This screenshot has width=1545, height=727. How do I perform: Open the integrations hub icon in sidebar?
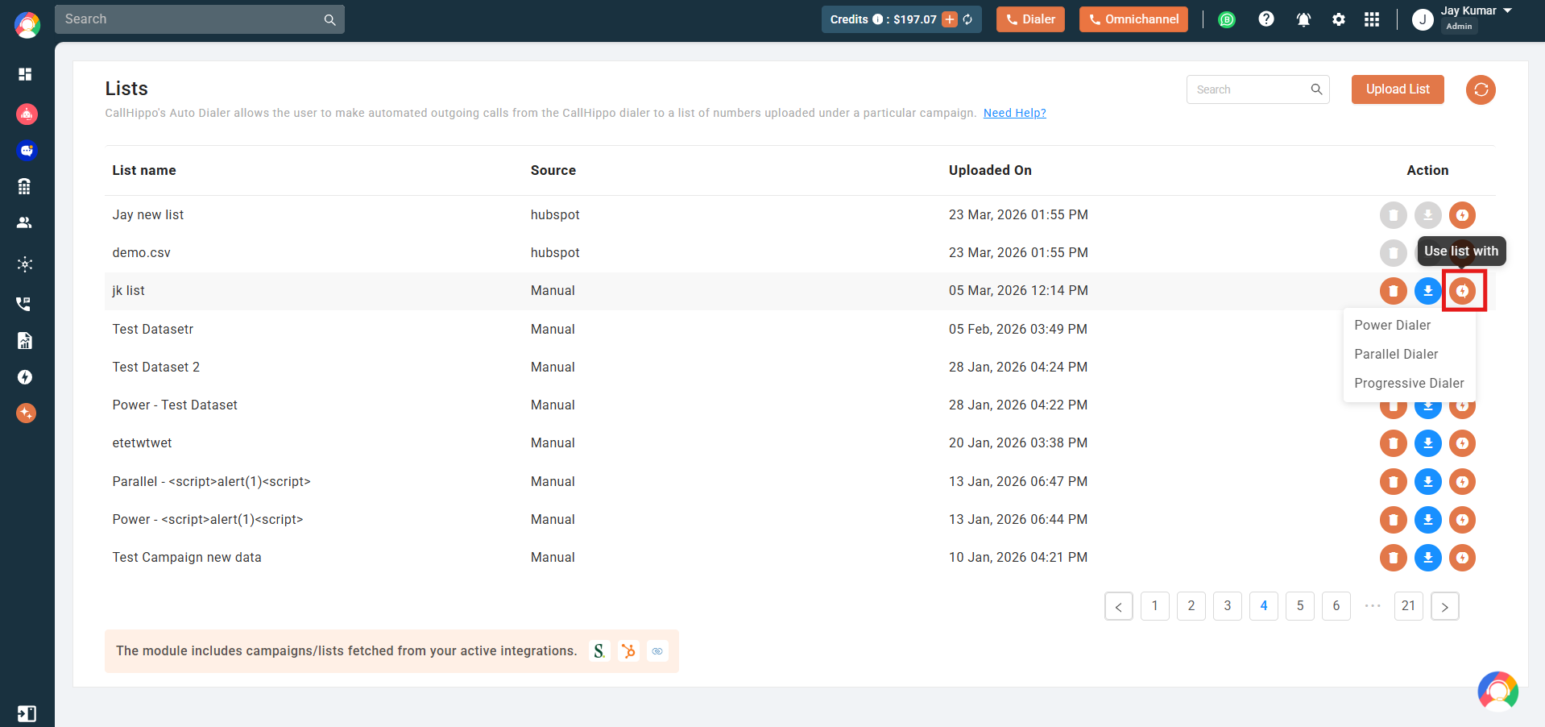(x=25, y=264)
